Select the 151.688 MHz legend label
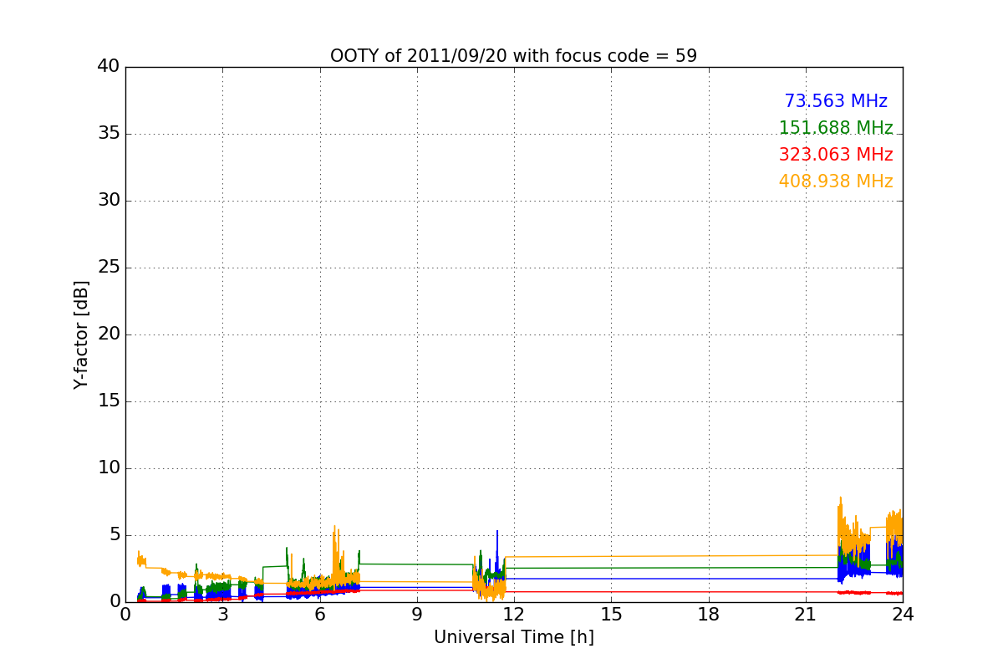This screenshot has width=1003, height=669. (x=836, y=128)
